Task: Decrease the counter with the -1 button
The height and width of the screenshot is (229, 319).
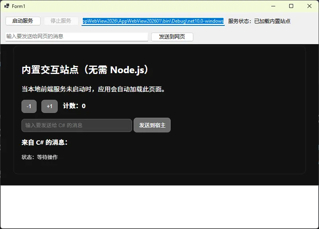Action: (29, 107)
